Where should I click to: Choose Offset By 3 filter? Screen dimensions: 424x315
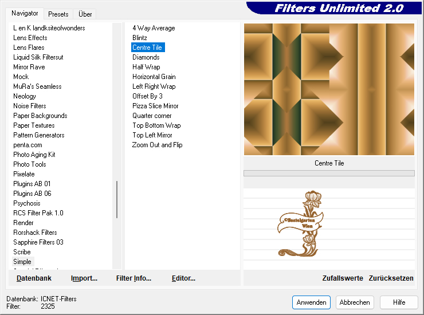click(x=147, y=96)
